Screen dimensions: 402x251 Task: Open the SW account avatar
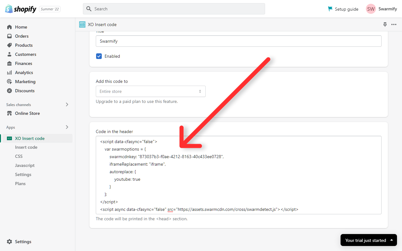click(371, 9)
